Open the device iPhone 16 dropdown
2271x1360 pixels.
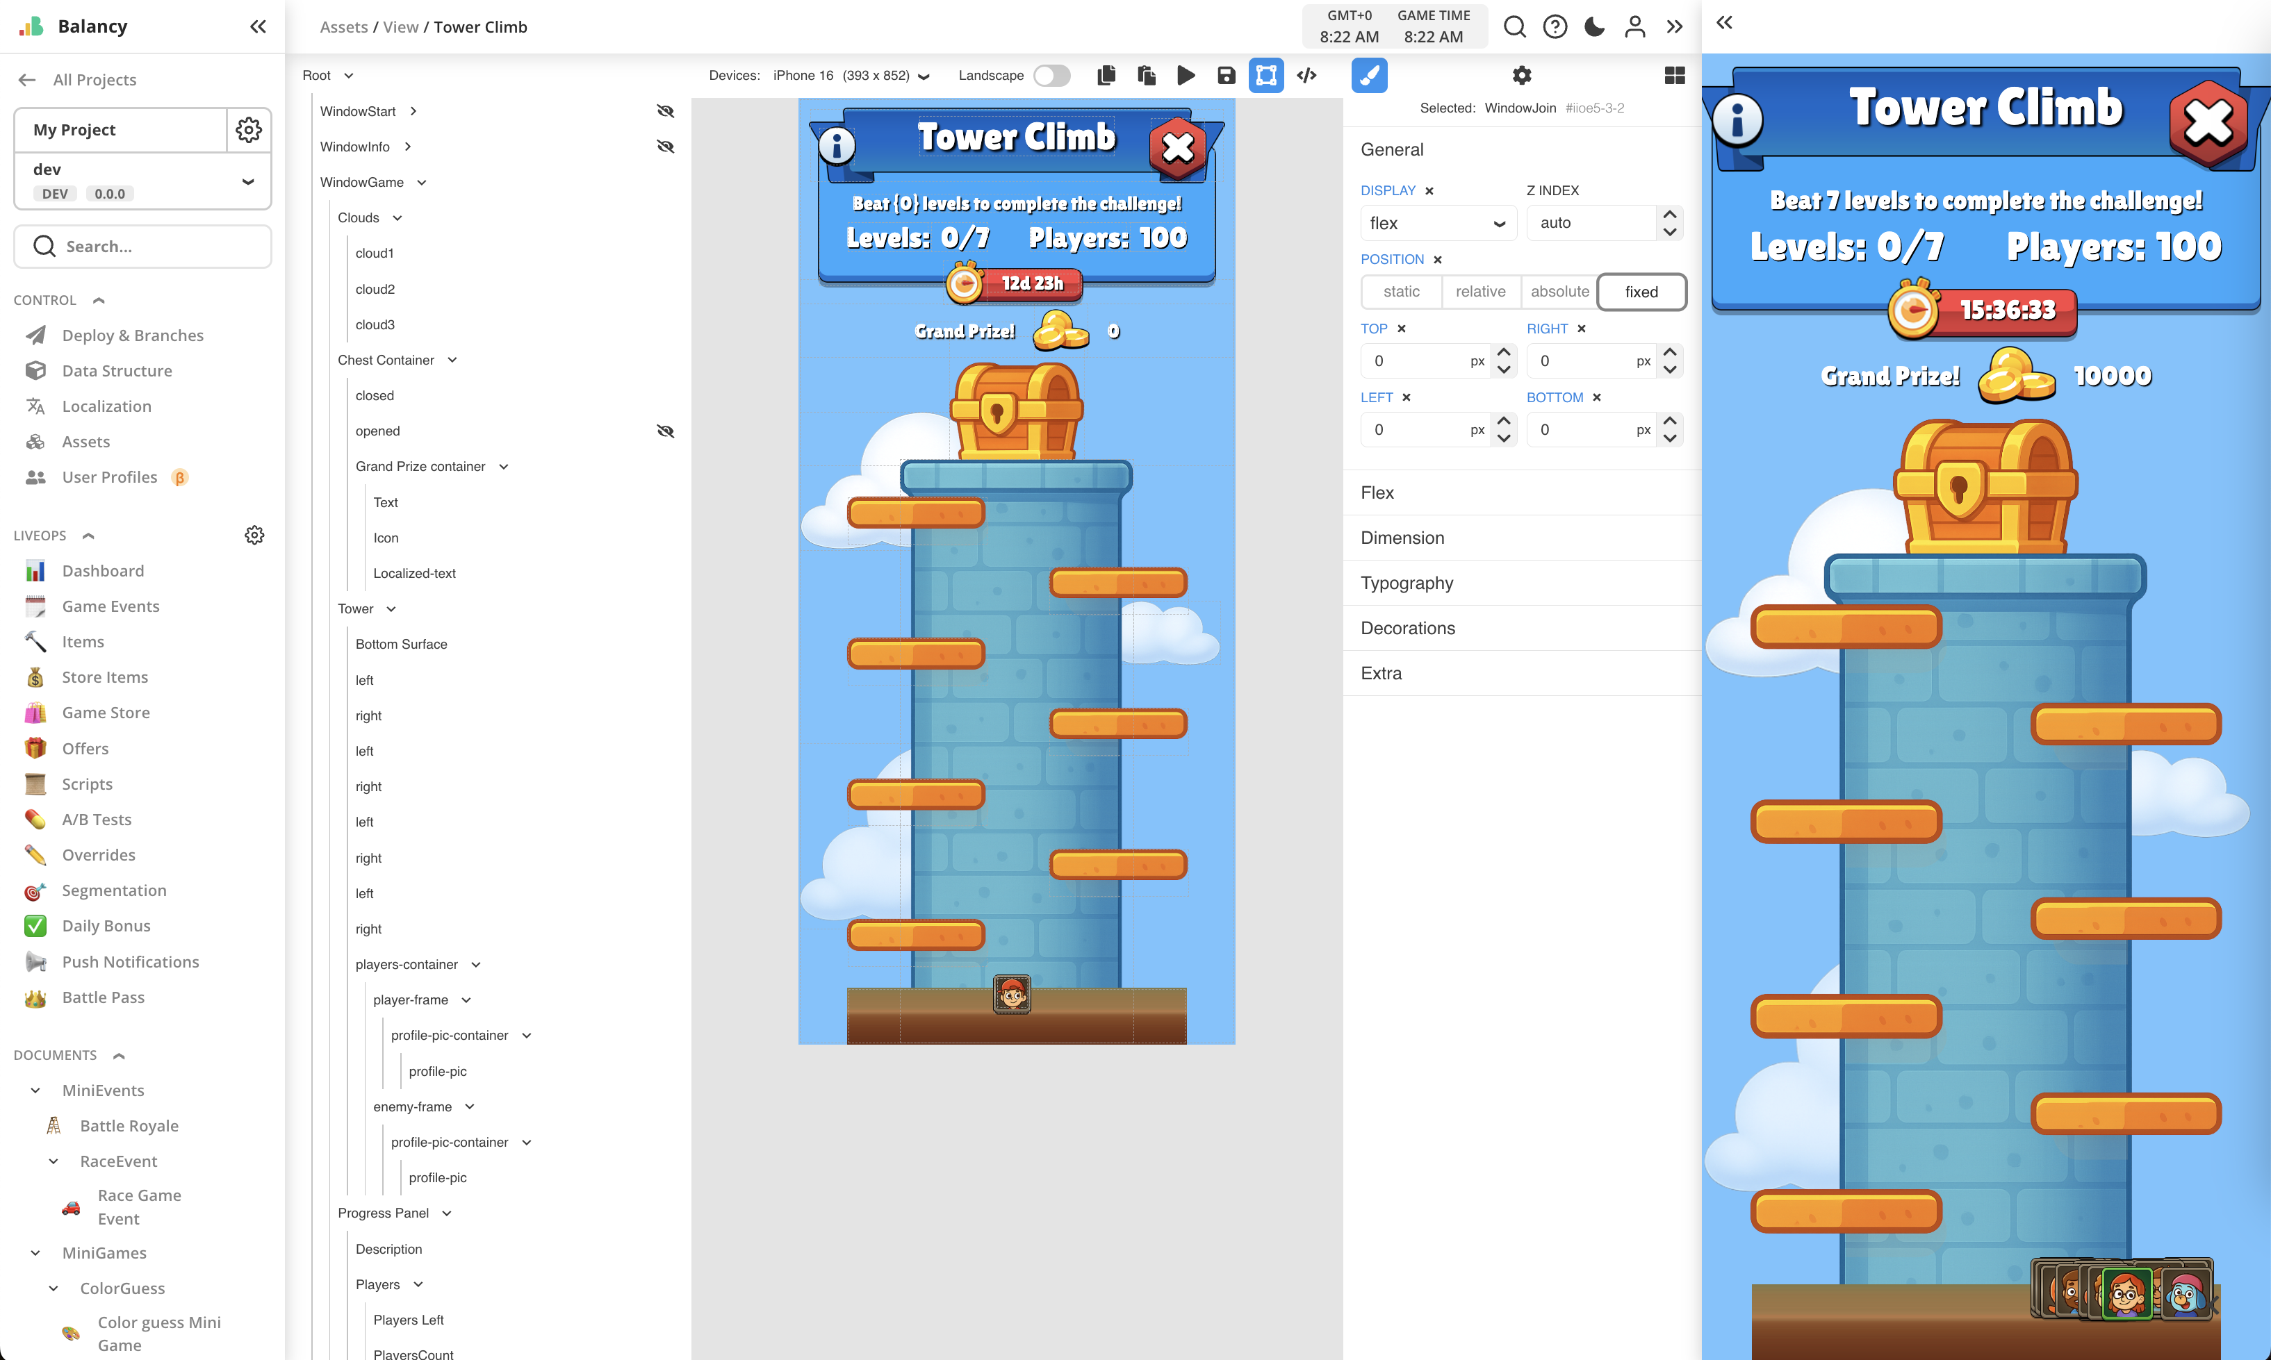pyautogui.click(x=851, y=75)
